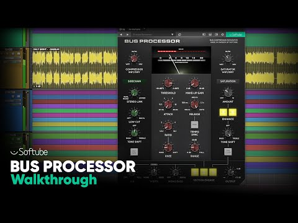Adjust the Attack knob
The image size is (298, 223).
point(168,105)
